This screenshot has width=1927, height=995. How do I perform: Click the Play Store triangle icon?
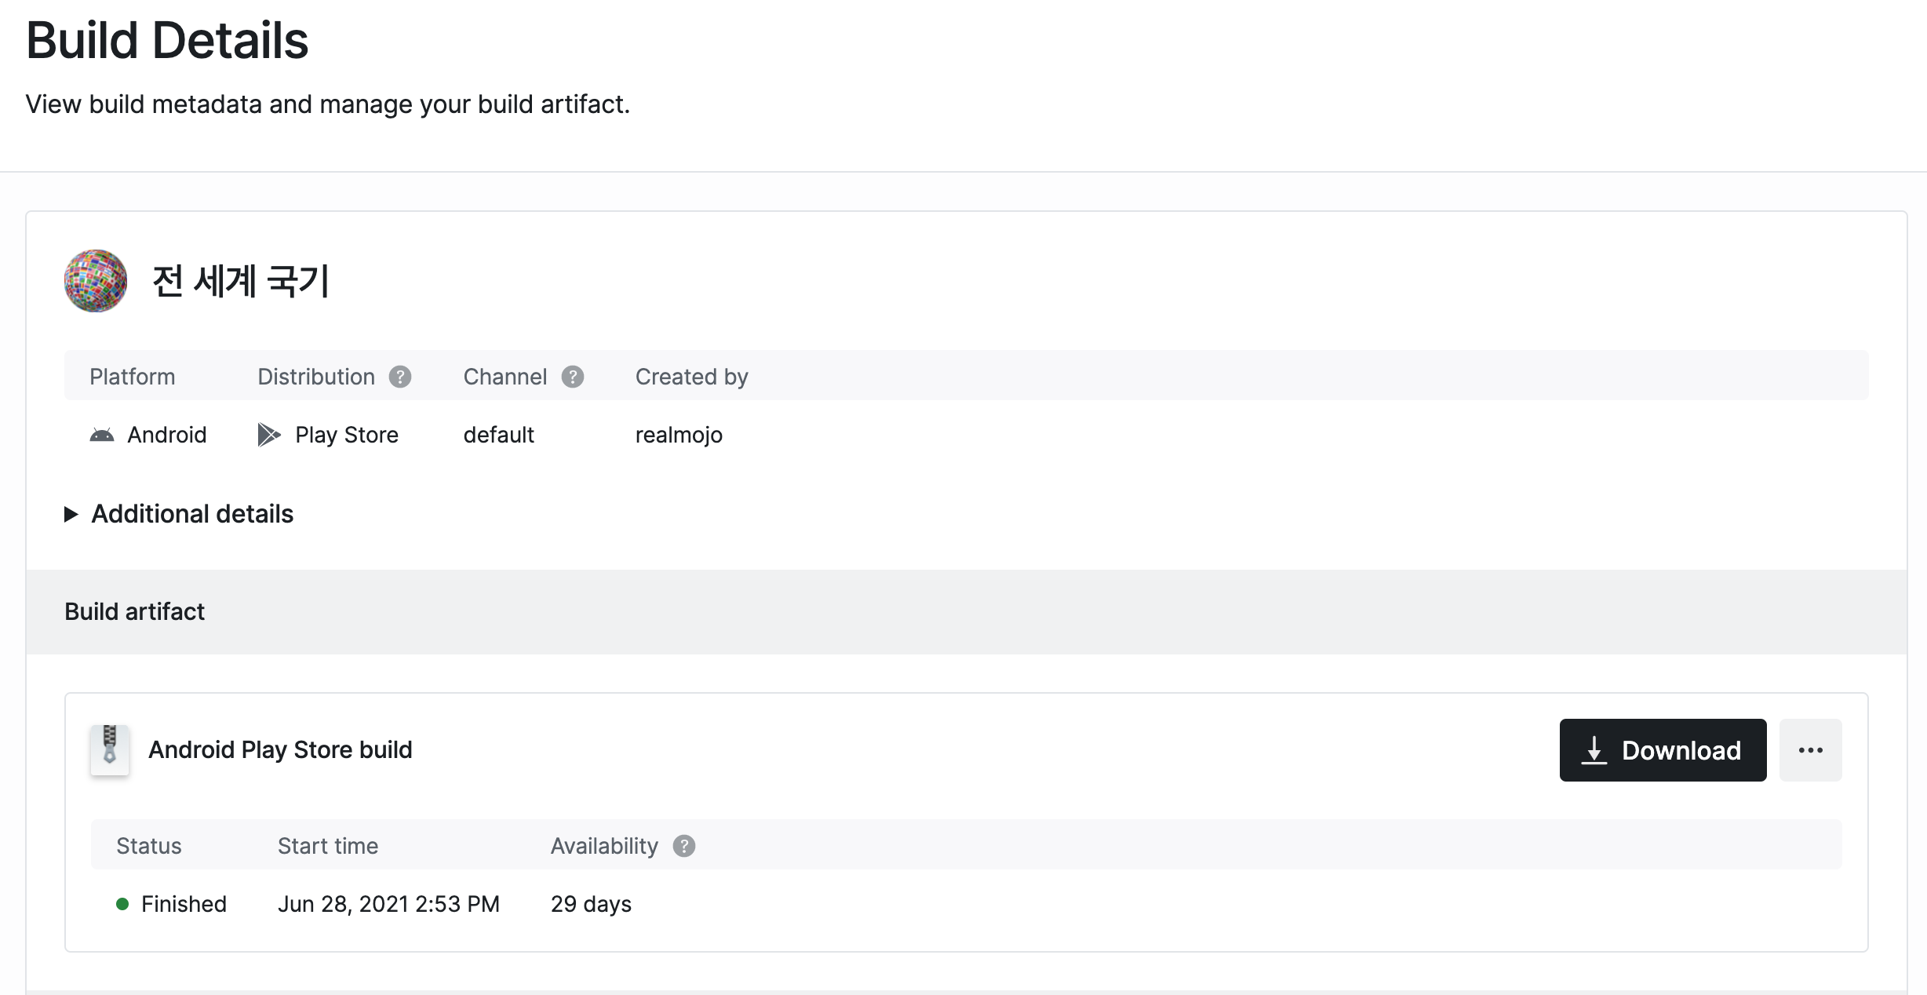268,435
